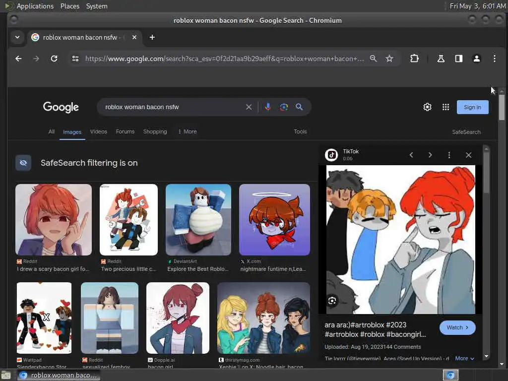
Task: Open Chrome Labs flask icon
Action: point(441,59)
